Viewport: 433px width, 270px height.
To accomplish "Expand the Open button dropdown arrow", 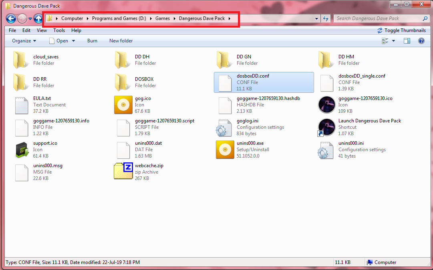I will pos(73,41).
